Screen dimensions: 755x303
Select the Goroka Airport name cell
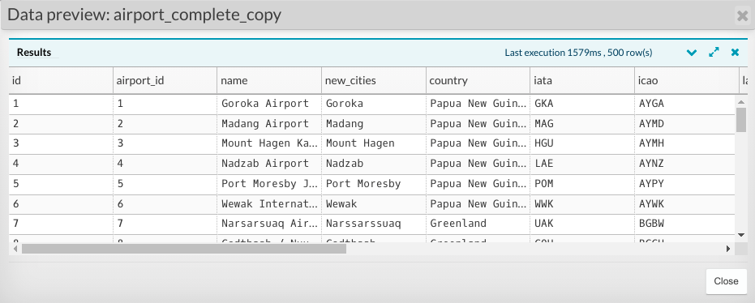pos(269,104)
